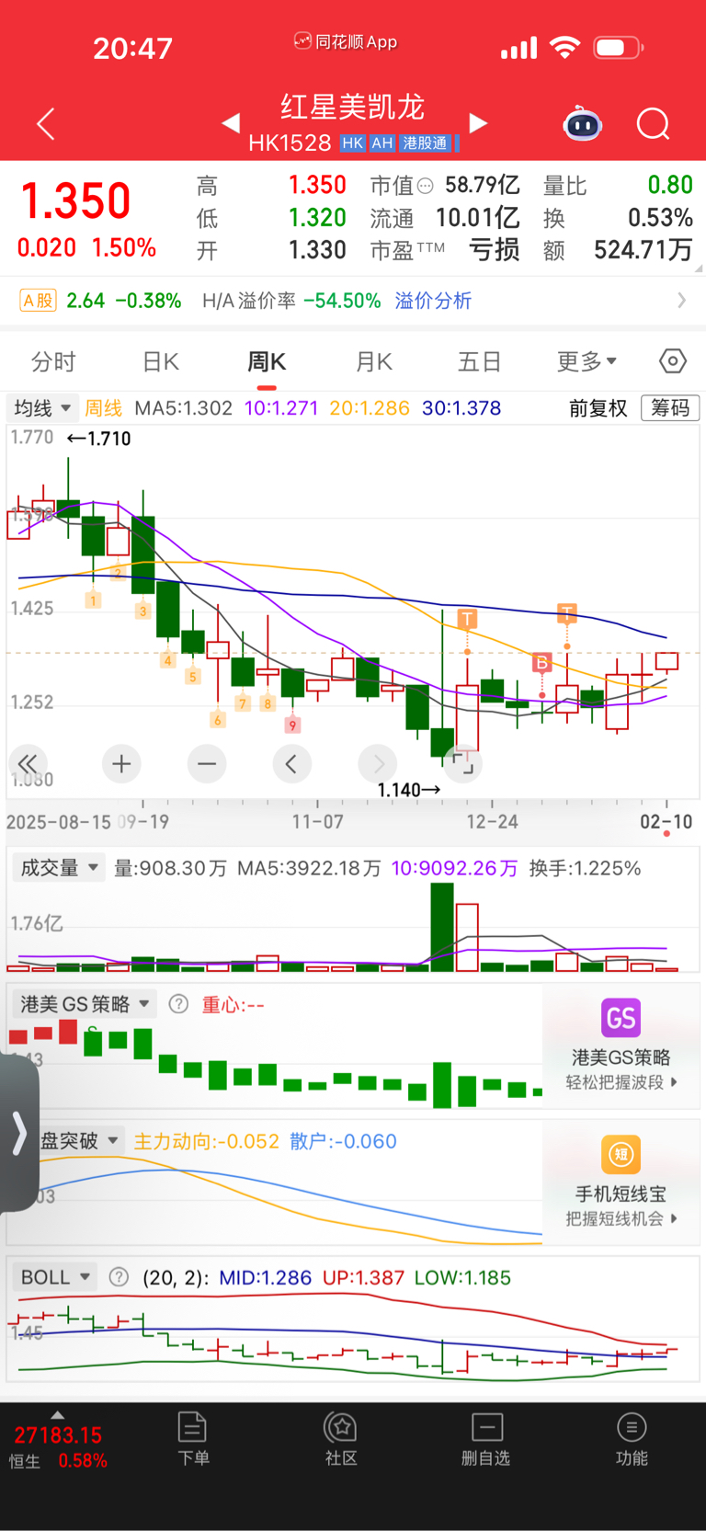The width and height of the screenshot is (706, 1531).
Task: Expand the BOLL indicator dropdown
Action: pos(55,1276)
